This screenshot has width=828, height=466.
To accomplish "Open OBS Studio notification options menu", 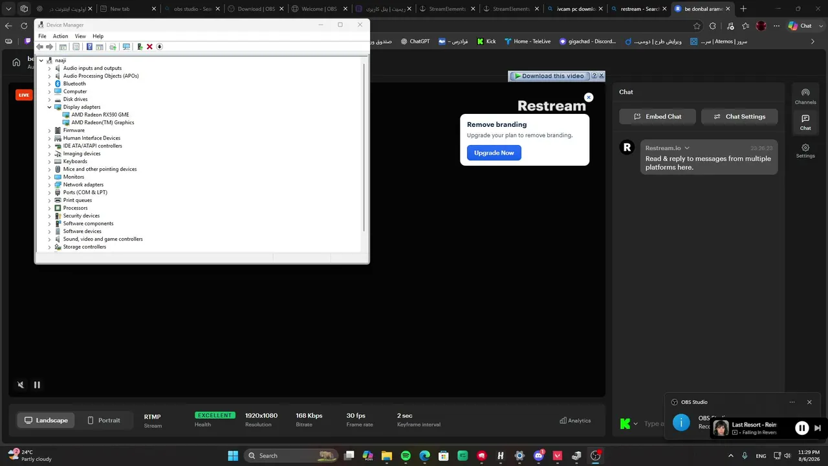I will [x=792, y=402].
